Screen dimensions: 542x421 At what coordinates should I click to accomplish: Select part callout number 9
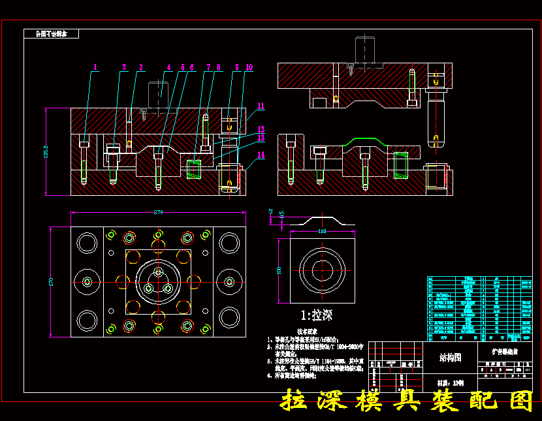pyautogui.click(x=237, y=67)
